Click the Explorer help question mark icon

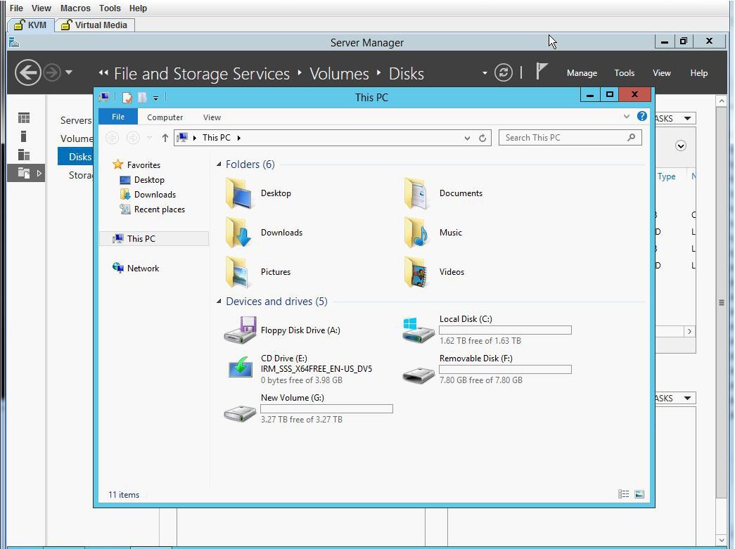[641, 116]
